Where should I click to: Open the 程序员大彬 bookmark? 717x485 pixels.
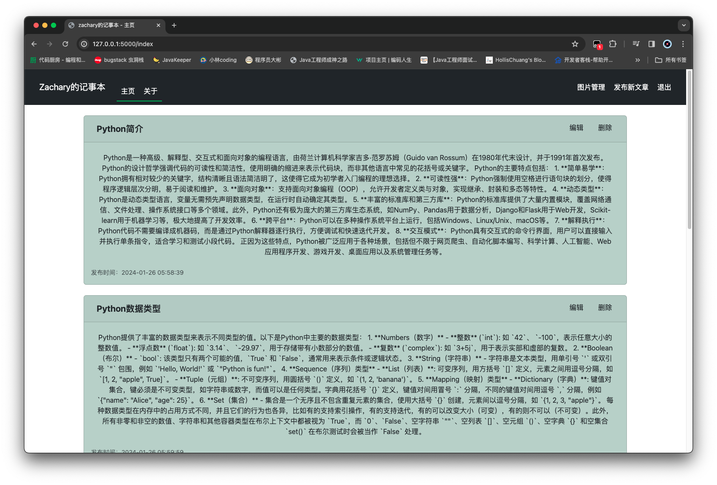click(263, 60)
